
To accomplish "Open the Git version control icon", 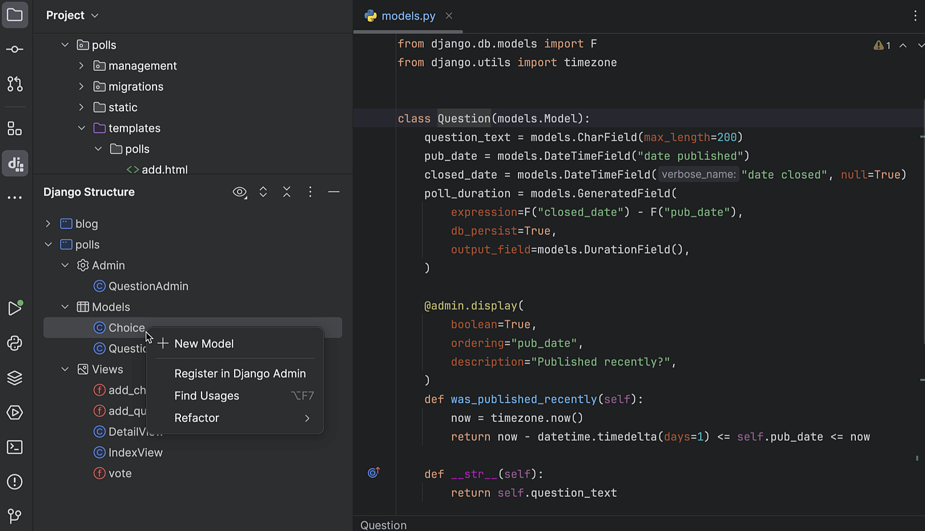I will (15, 516).
